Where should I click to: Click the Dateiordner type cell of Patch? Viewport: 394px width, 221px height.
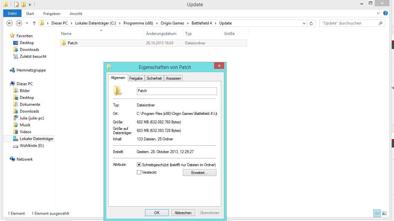(x=195, y=43)
